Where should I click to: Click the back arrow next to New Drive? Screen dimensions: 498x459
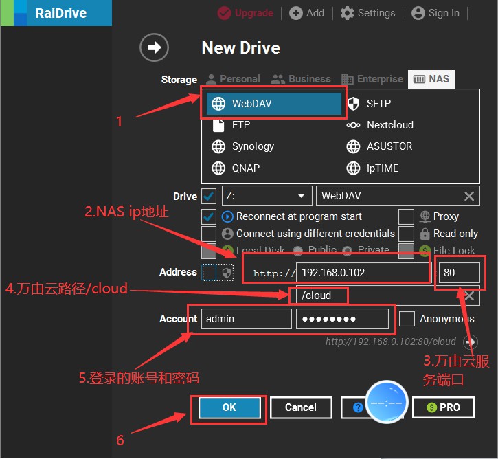[154, 47]
